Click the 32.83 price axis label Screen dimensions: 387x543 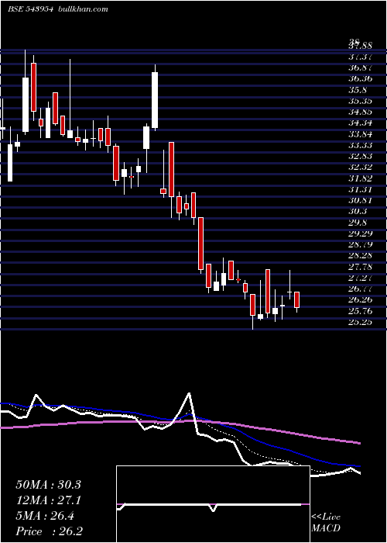(360, 156)
